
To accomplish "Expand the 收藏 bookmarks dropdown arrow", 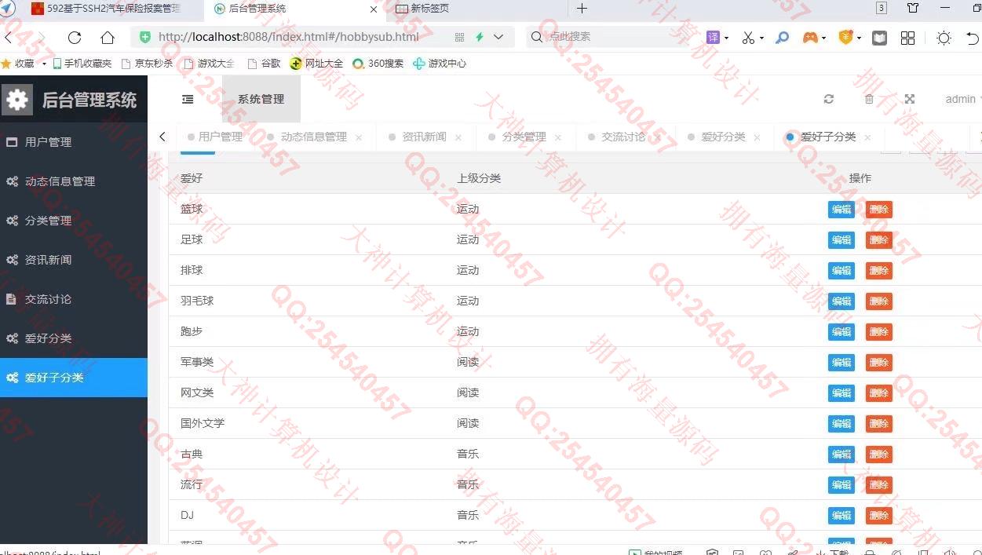I will (44, 64).
